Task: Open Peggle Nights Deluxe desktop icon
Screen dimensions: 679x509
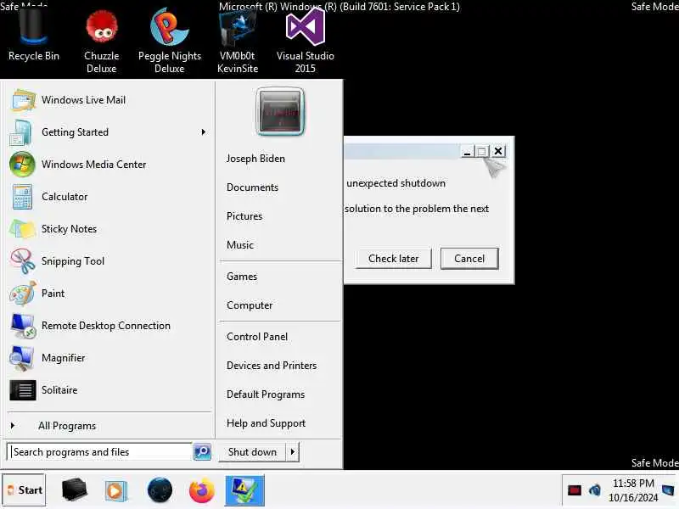Action: [169, 40]
